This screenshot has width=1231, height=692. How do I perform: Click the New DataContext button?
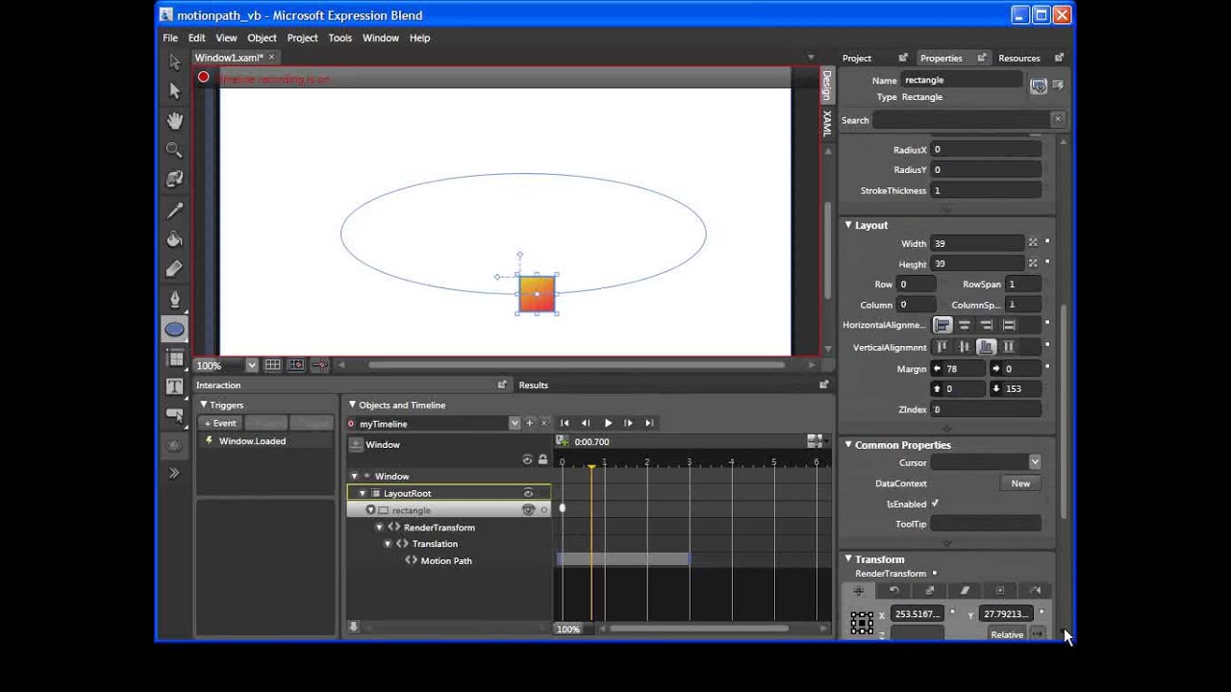(1020, 483)
